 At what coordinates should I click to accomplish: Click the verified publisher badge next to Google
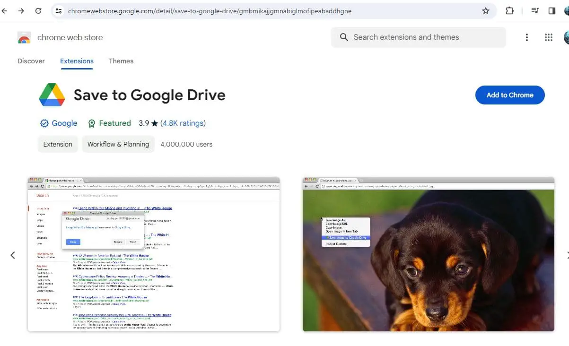[x=44, y=123]
